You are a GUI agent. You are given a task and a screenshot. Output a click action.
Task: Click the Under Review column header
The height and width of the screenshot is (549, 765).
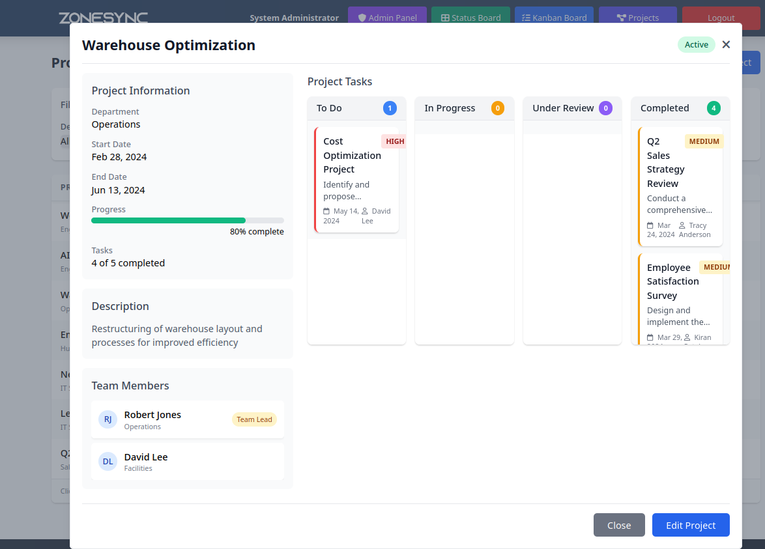click(x=572, y=108)
